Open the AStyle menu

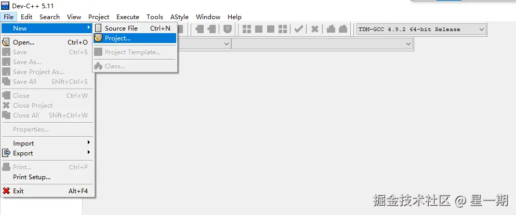(x=179, y=17)
